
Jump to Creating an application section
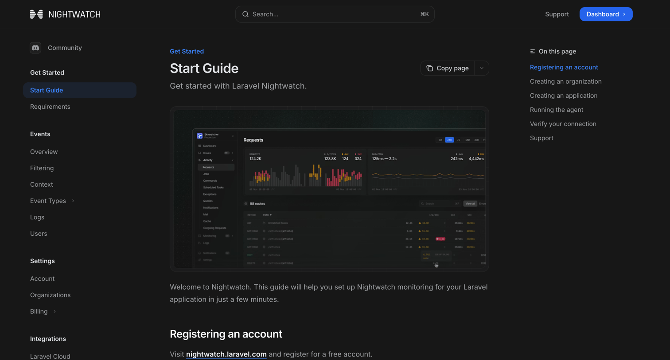pyautogui.click(x=563, y=96)
